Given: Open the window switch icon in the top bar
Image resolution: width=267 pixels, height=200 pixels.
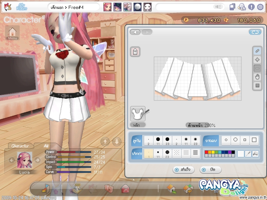Looking at the screenshot, I should point(232,7).
